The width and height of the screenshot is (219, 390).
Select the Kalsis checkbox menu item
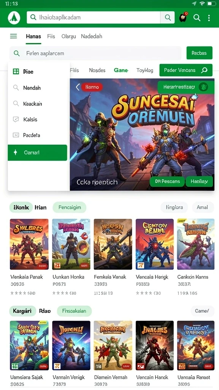(38, 119)
